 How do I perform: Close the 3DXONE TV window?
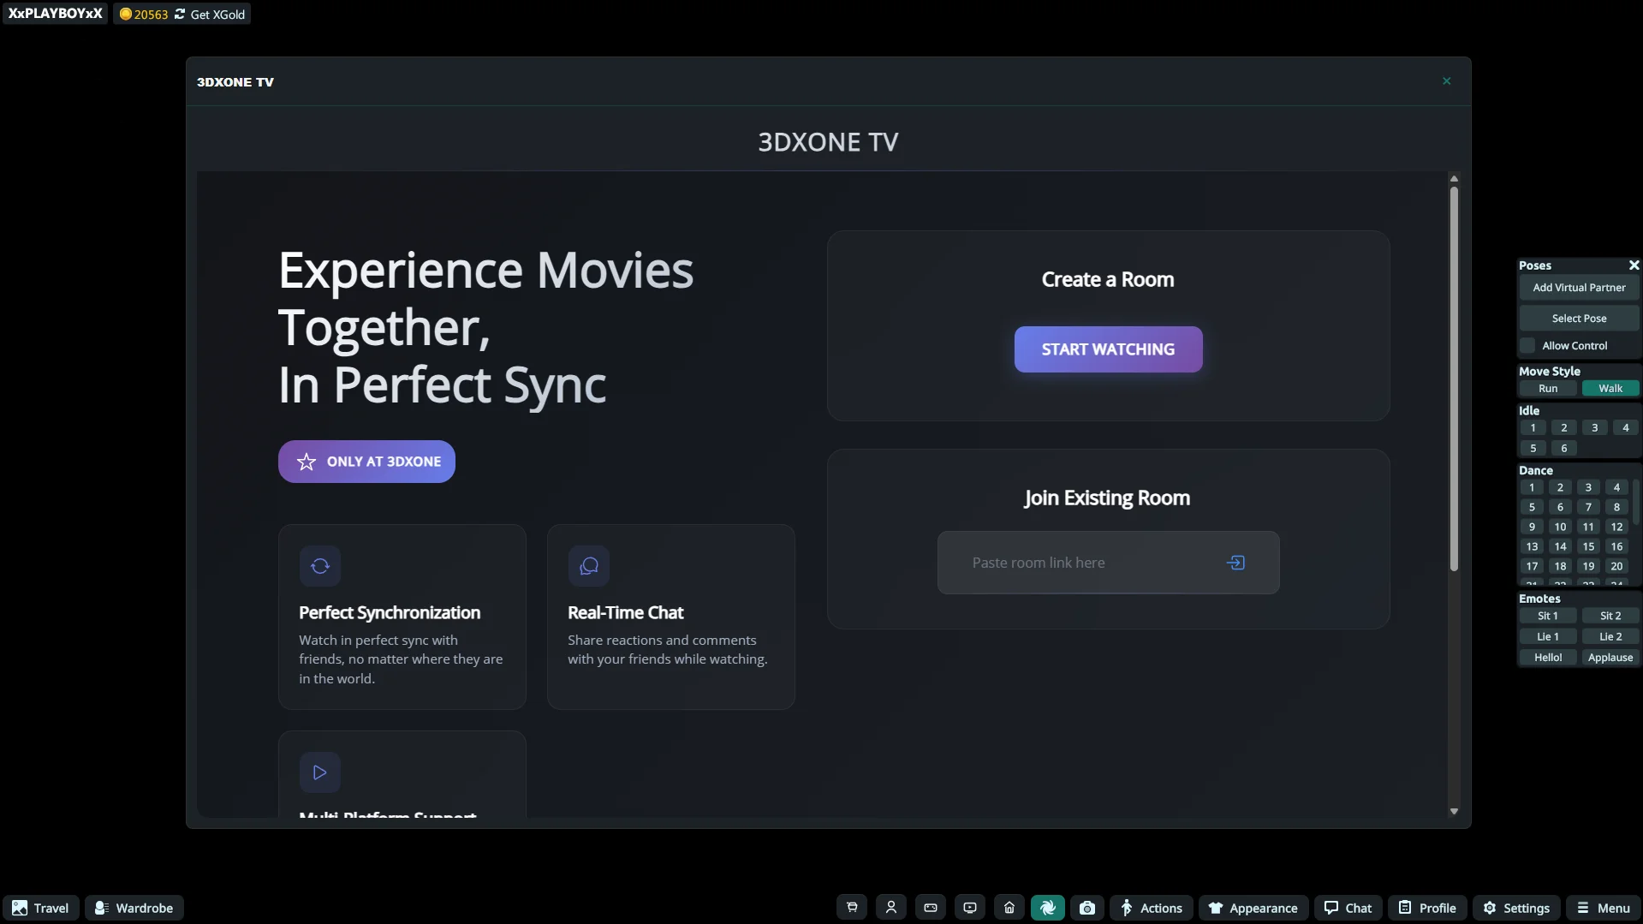[x=1447, y=81]
